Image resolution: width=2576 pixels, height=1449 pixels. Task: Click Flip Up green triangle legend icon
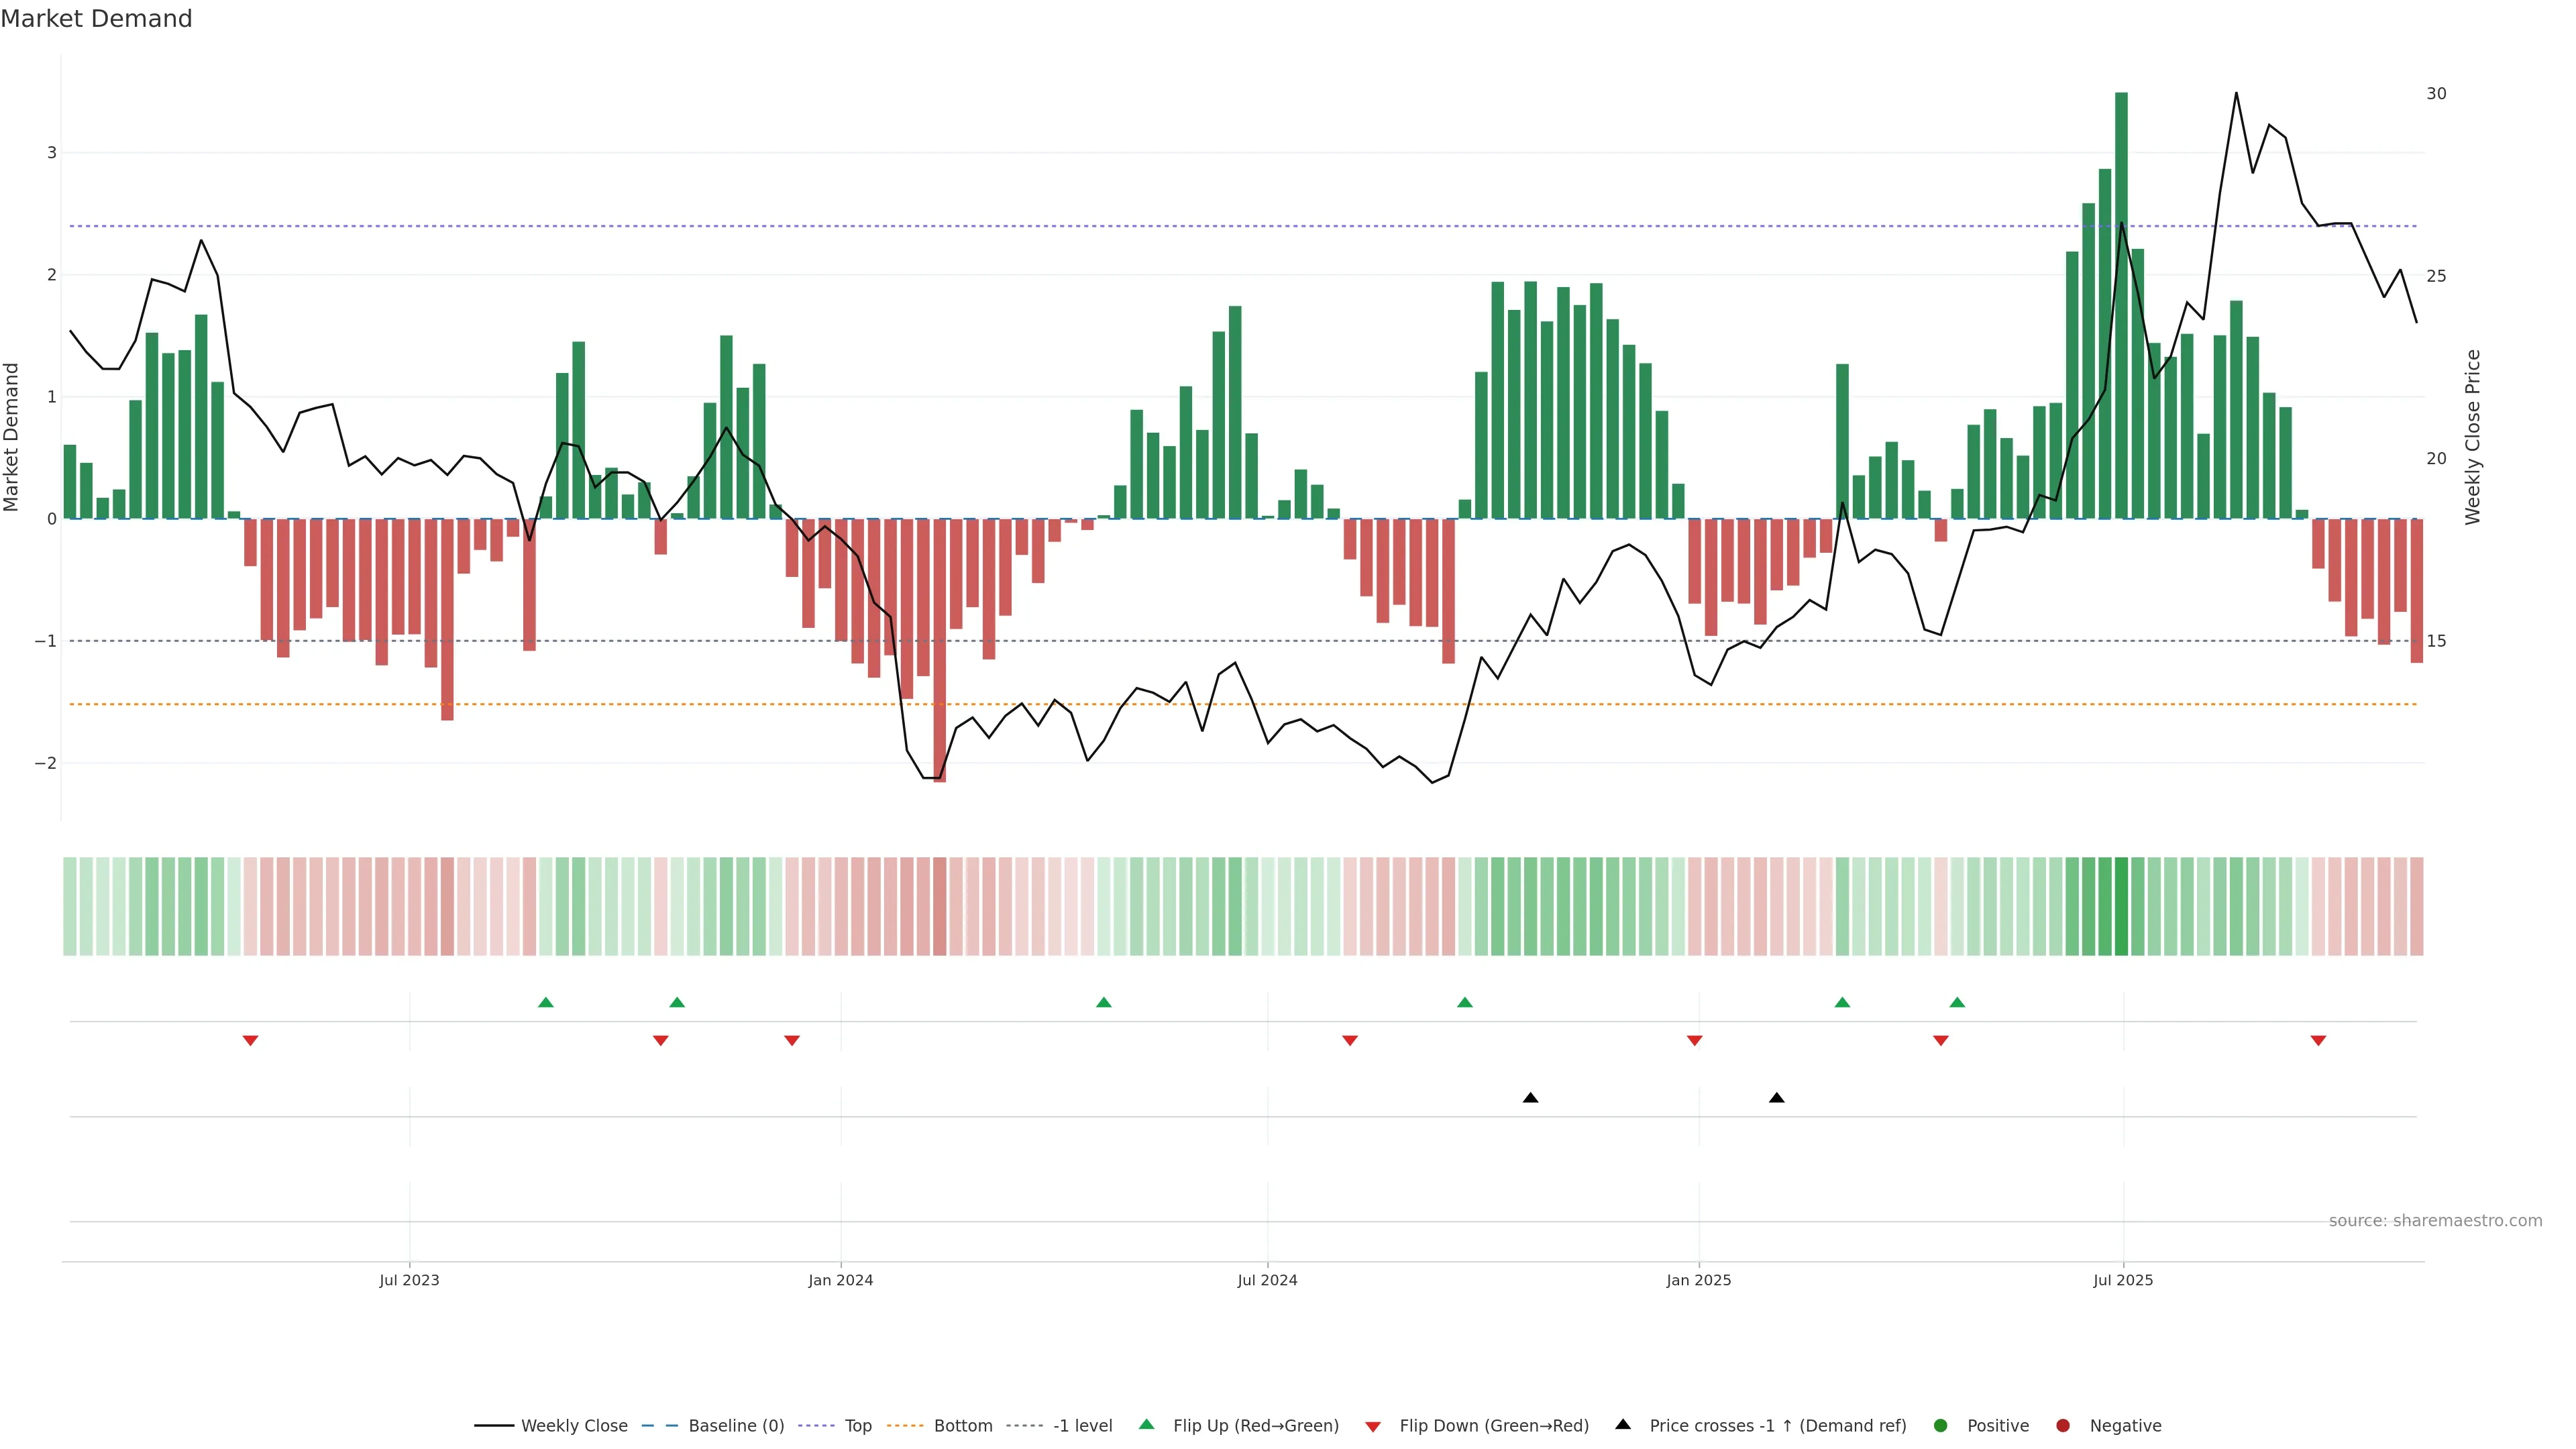1147,1424
